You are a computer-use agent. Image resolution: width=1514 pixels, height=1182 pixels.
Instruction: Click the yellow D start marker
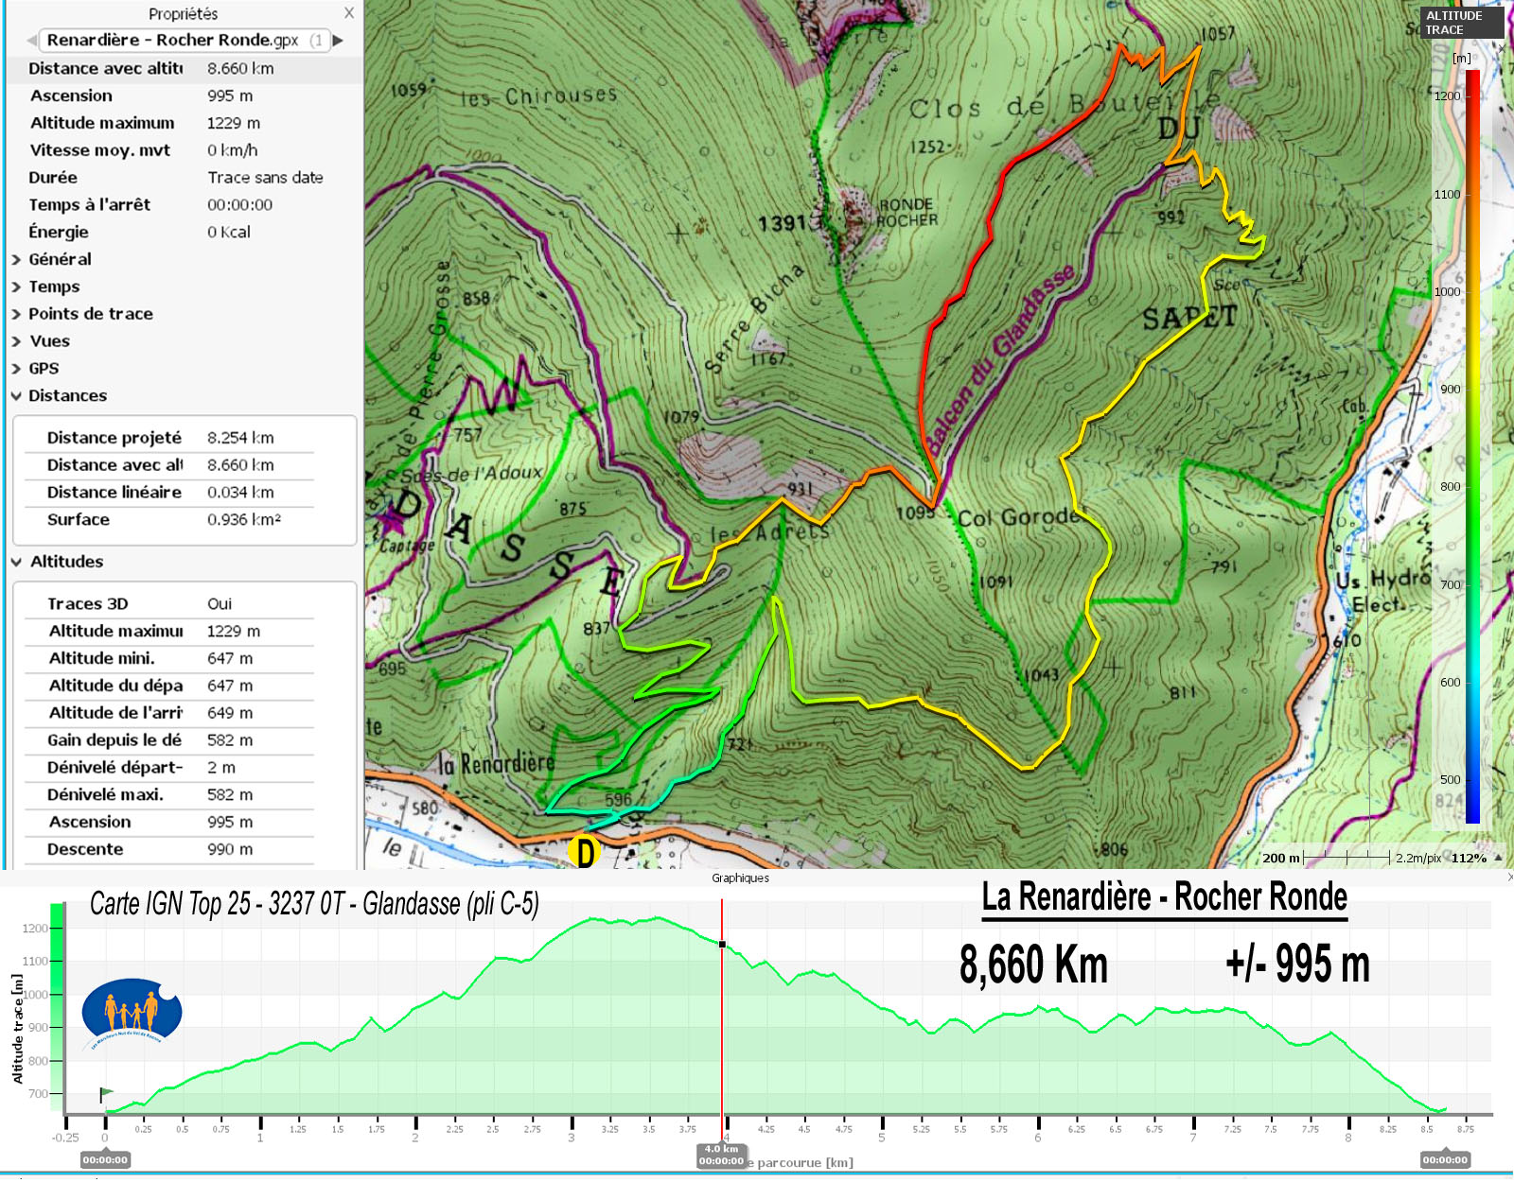click(x=585, y=852)
